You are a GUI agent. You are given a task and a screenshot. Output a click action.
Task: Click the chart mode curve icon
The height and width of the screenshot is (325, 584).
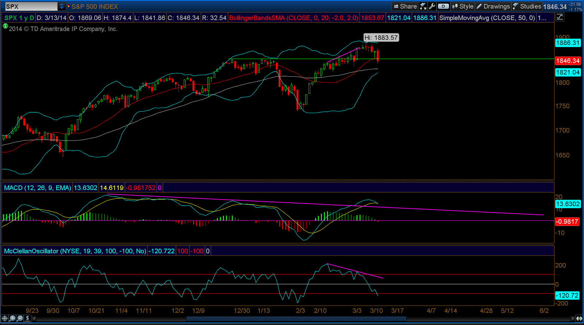coord(560,17)
